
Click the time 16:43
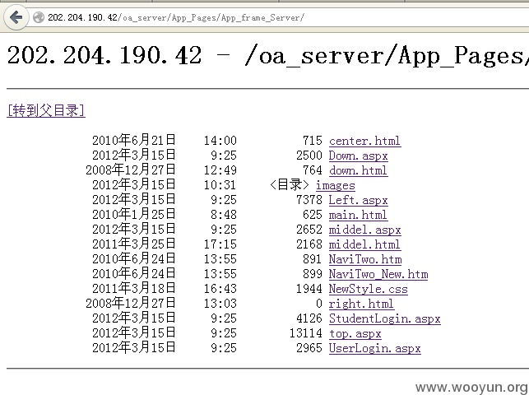click(220, 289)
